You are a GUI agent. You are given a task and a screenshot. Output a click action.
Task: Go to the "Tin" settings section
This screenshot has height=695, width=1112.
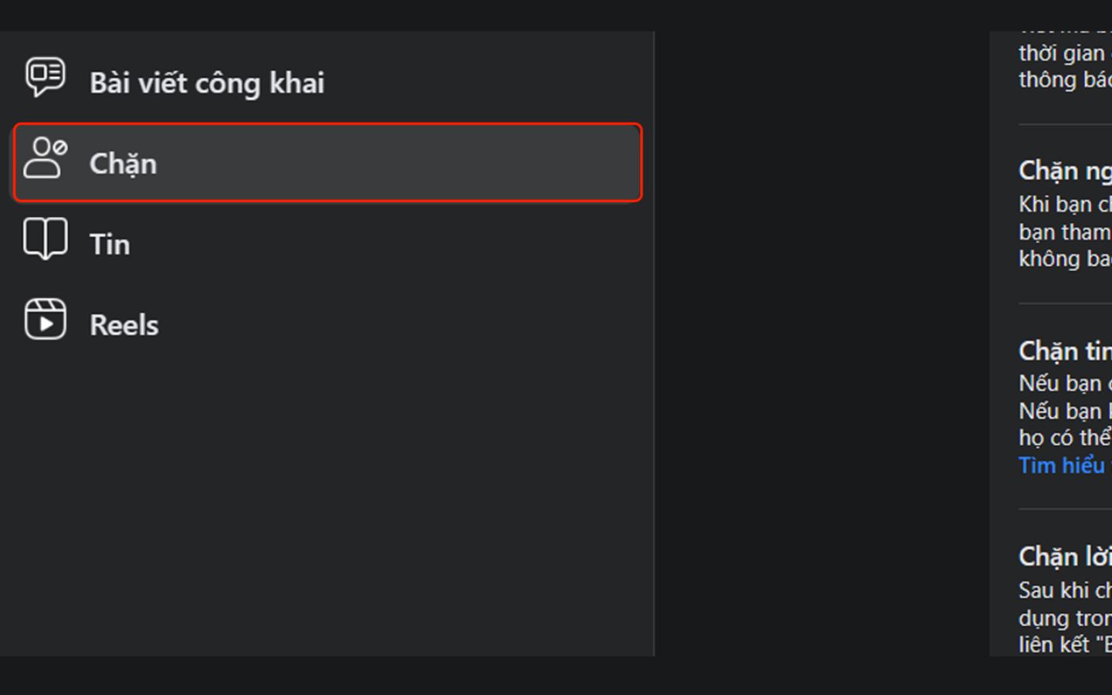click(110, 245)
